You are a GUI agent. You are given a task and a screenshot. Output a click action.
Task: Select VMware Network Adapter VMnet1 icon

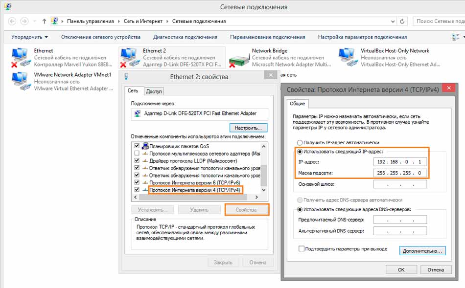coord(21,81)
